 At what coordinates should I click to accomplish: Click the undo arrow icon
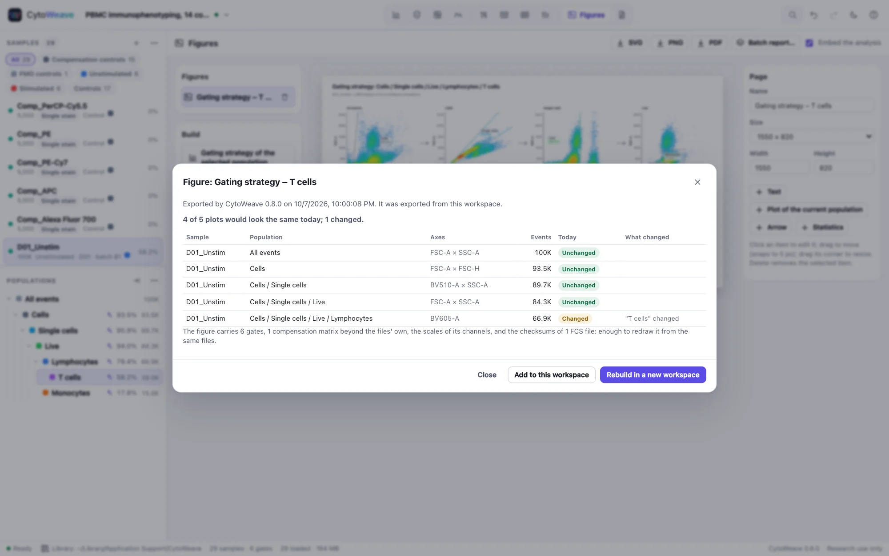point(813,15)
